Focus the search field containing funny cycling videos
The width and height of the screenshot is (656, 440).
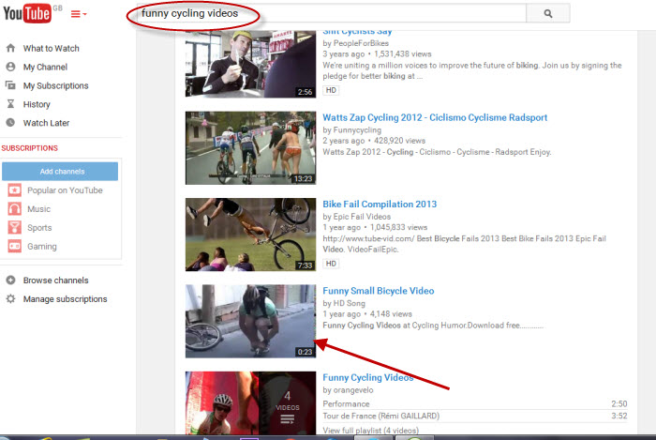[x=332, y=14]
